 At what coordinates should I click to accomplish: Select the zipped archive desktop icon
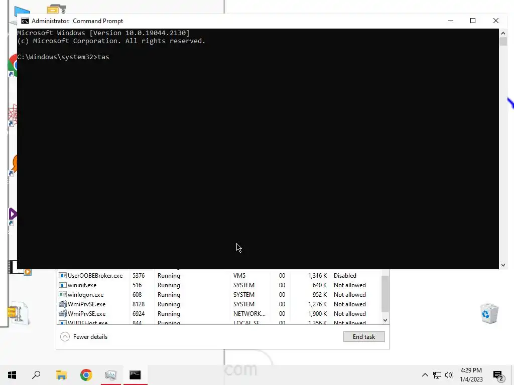tap(18, 313)
